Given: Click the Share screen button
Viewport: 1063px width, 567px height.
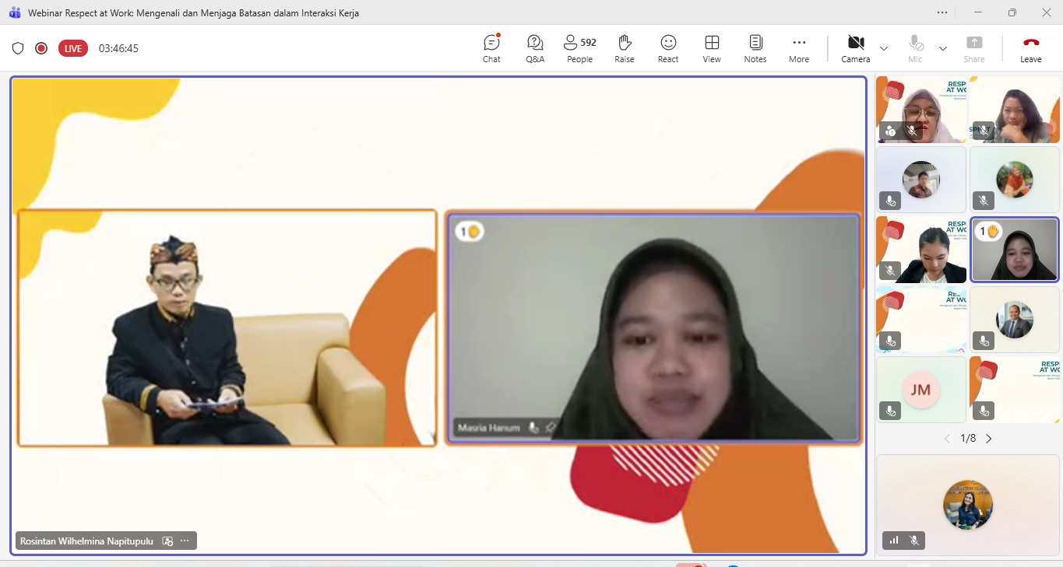Looking at the screenshot, I should pyautogui.click(x=973, y=48).
